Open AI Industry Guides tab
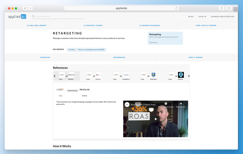 point(93,26)
